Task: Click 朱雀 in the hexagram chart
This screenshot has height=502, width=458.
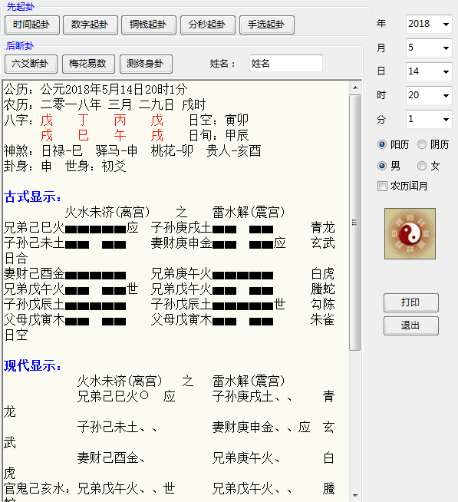Action: pyautogui.click(x=323, y=320)
